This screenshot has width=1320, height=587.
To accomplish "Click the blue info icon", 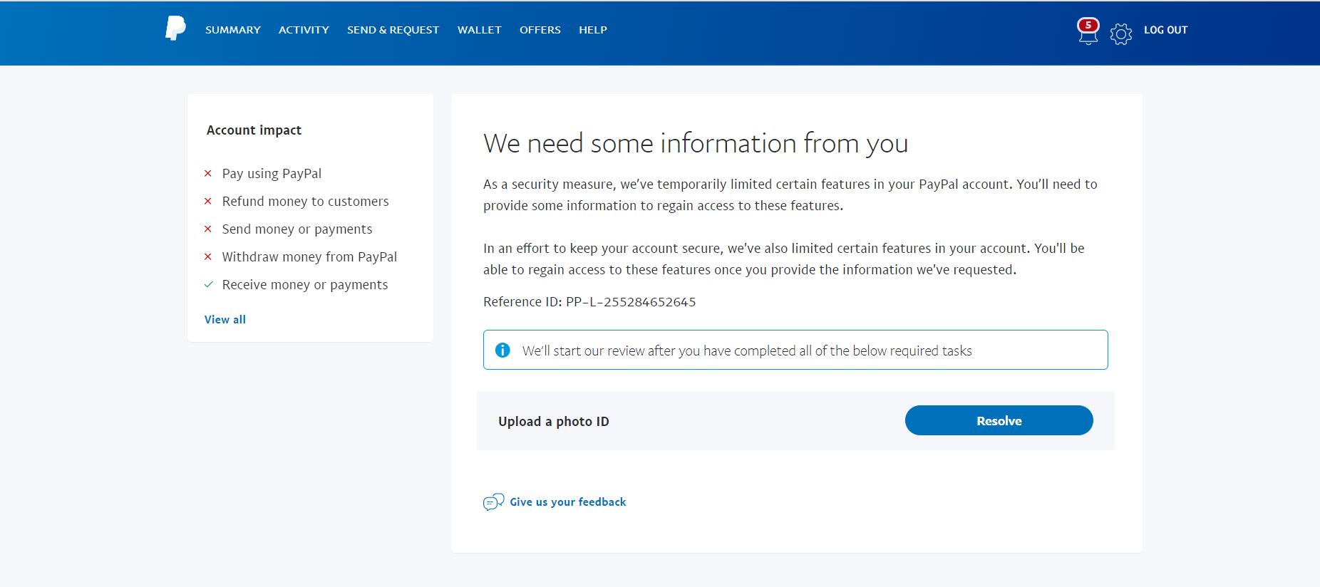I will tap(502, 350).
